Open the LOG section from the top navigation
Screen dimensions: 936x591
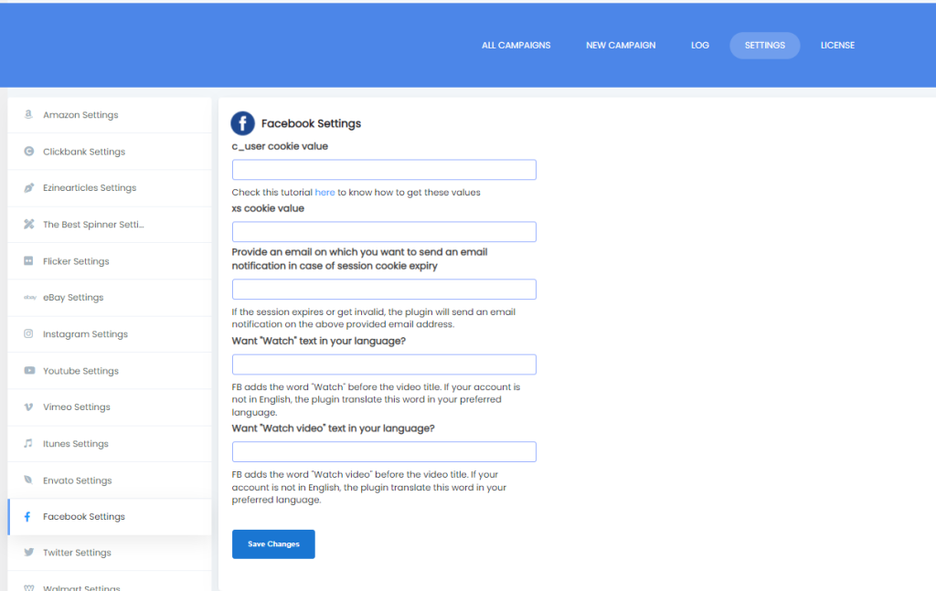699,44
